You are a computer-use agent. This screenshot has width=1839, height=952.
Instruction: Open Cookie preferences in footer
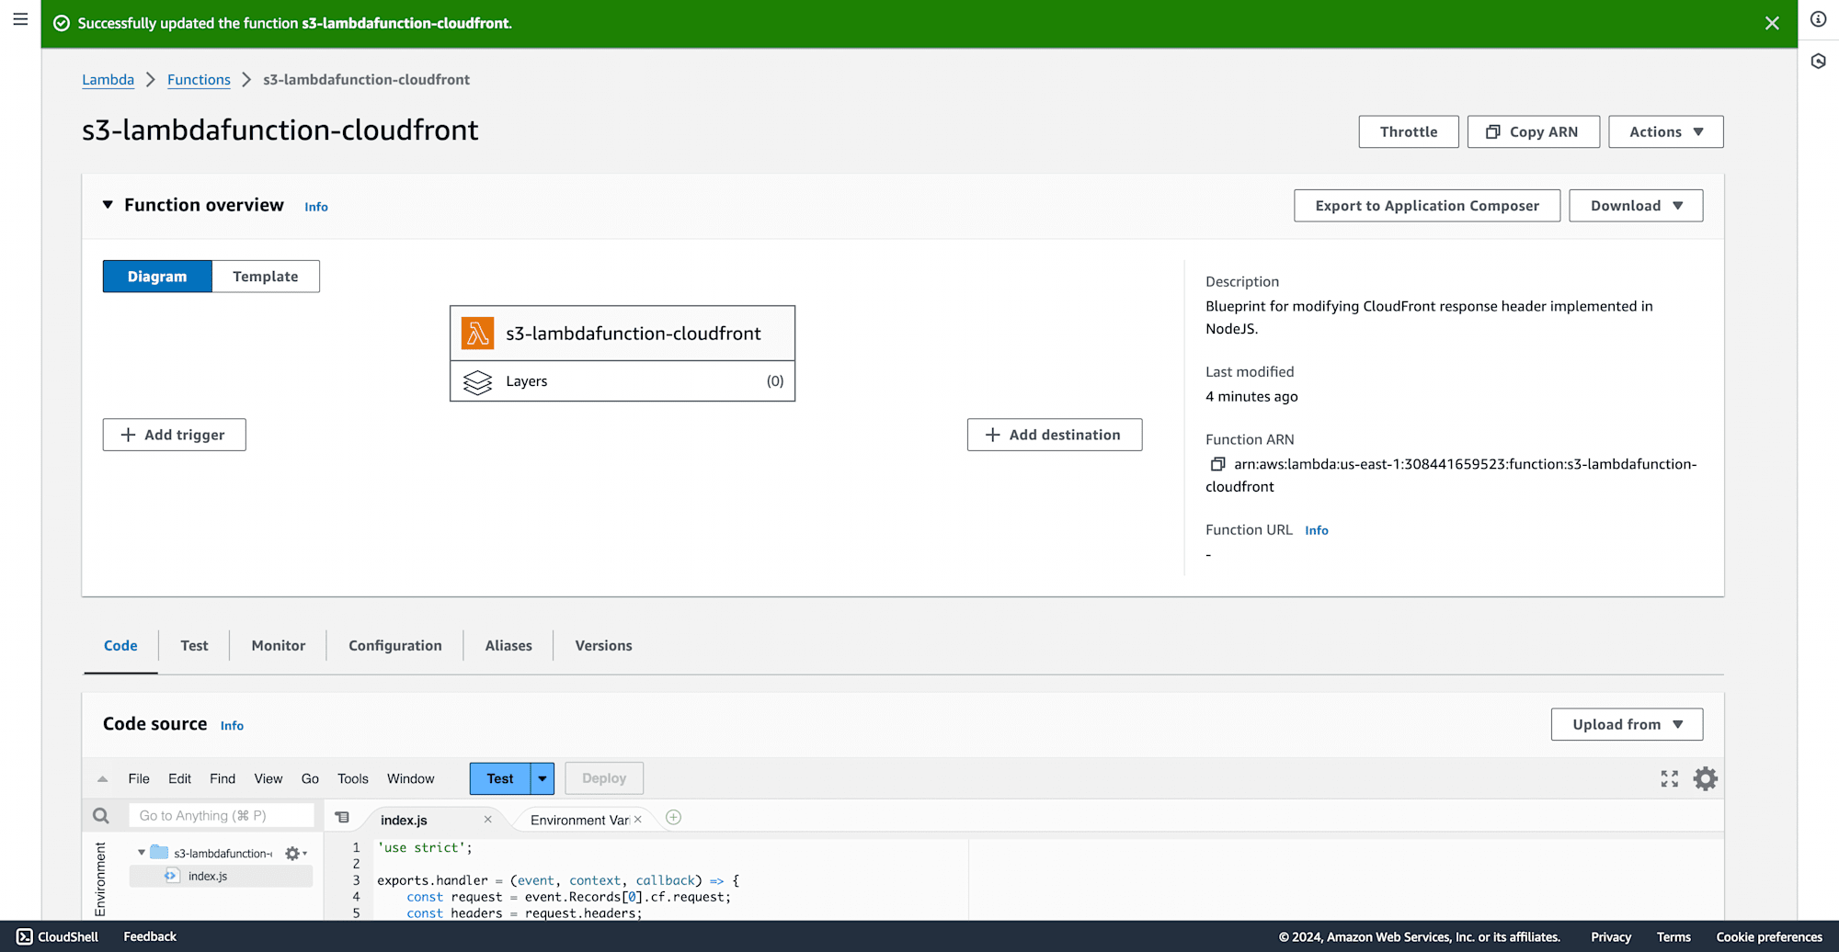click(1769, 937)
